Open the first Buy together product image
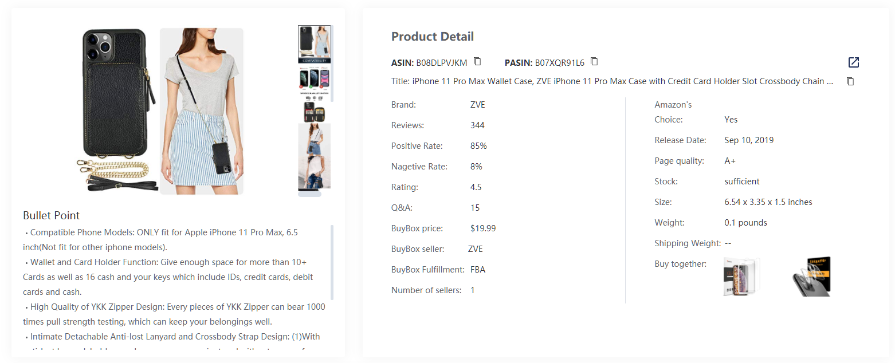Screen dimensions: 895x363 pos(741,276)
